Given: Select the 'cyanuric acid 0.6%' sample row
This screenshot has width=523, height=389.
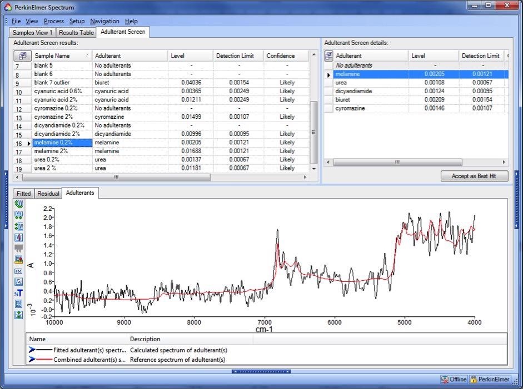Looking at the screenshot, I should click(x=162, y=91).
